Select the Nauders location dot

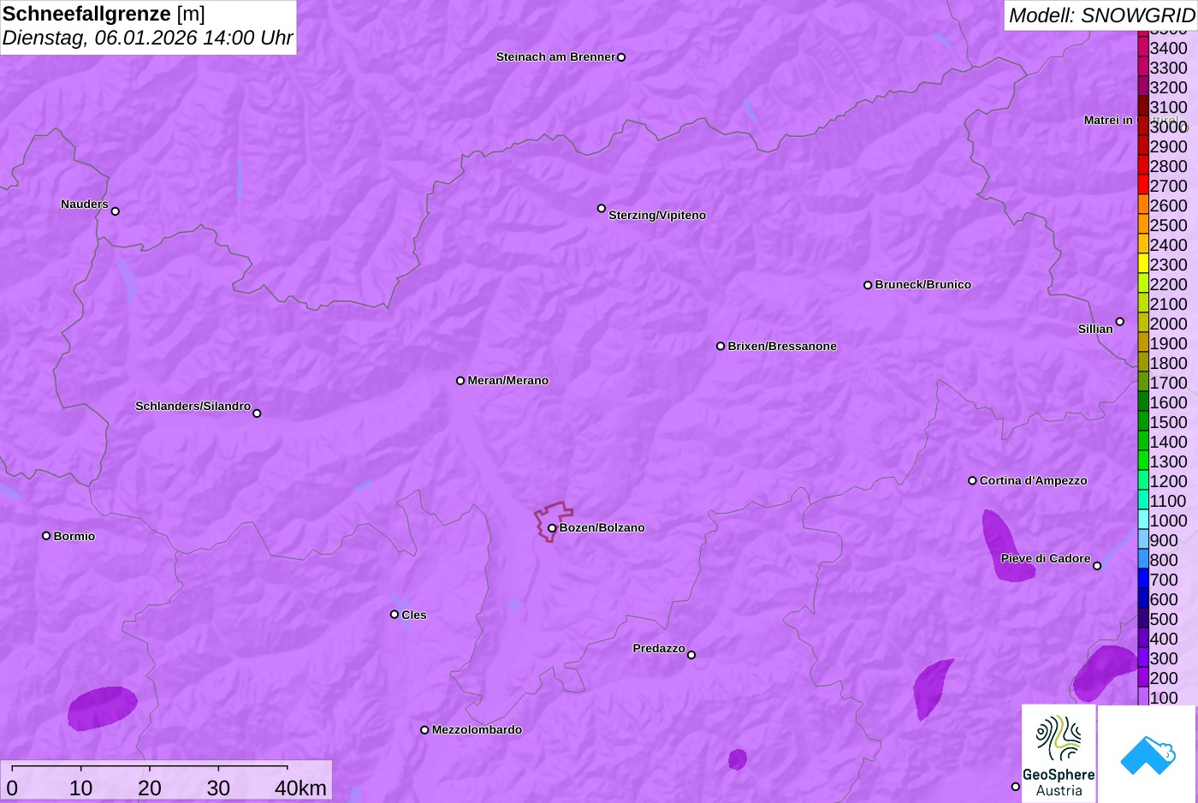coord(116,211)
